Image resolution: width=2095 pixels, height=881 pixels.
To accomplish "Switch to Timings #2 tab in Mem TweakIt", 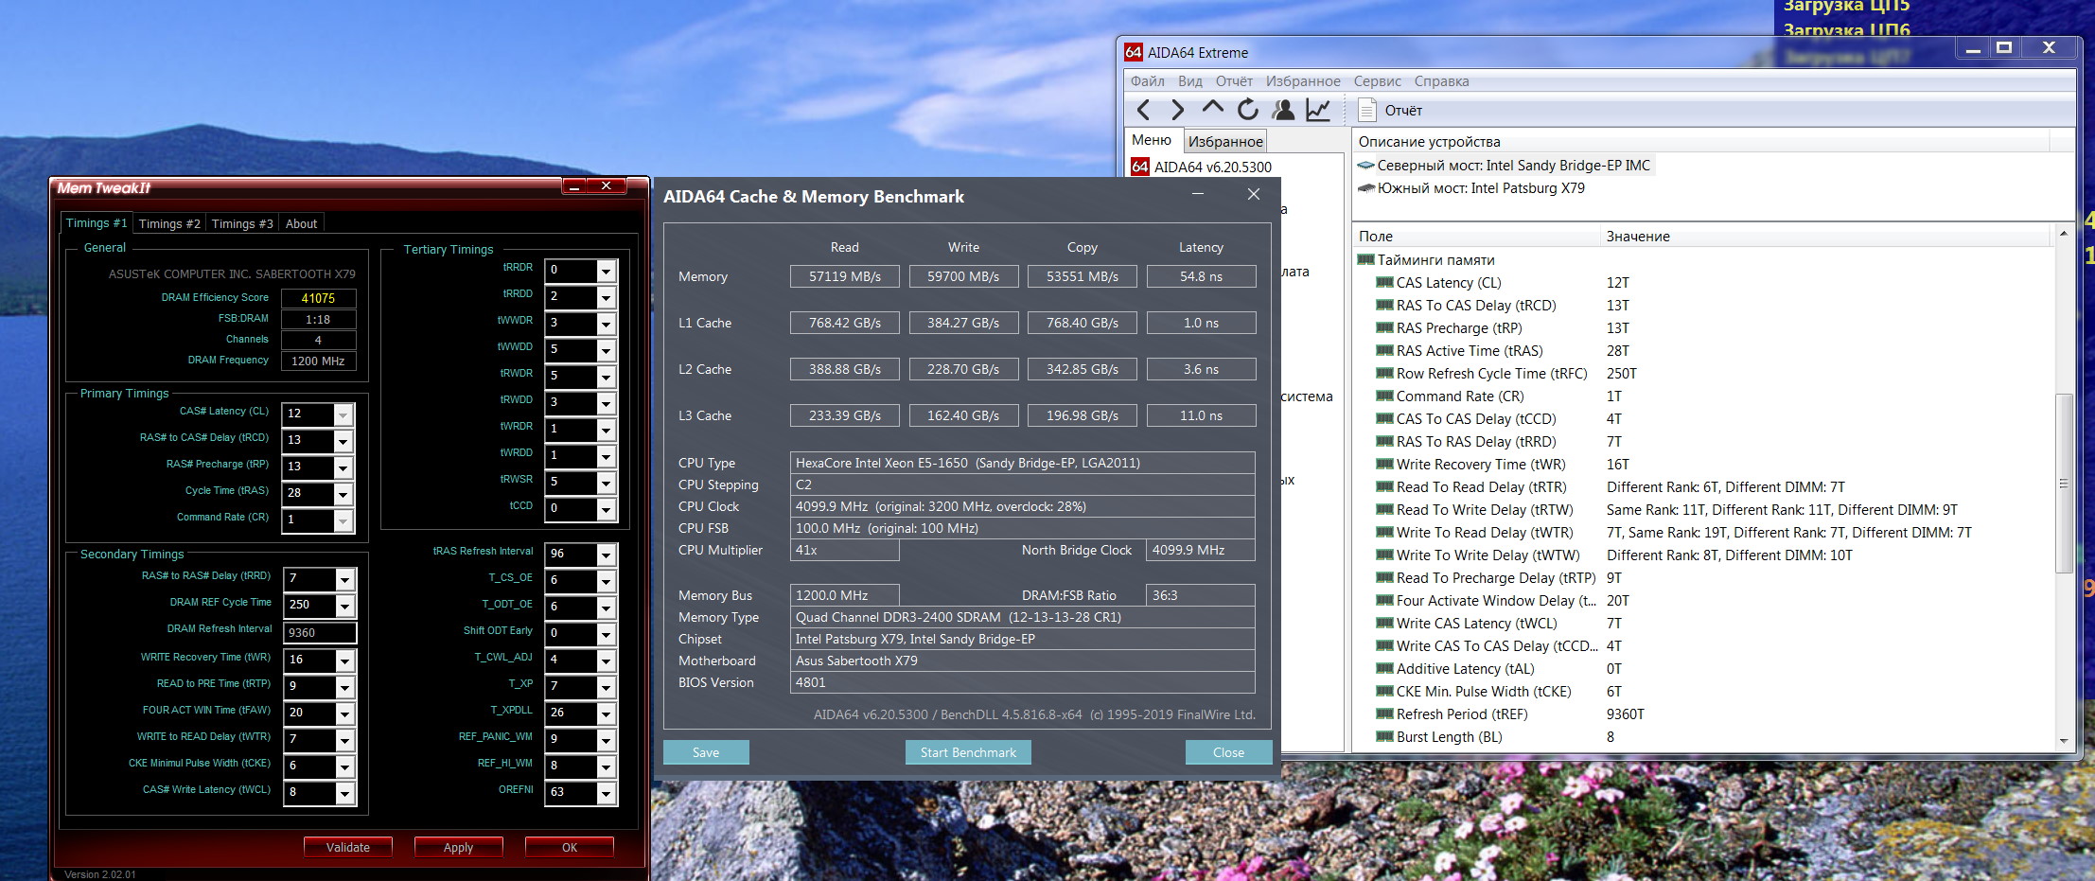I will [169, 224].
